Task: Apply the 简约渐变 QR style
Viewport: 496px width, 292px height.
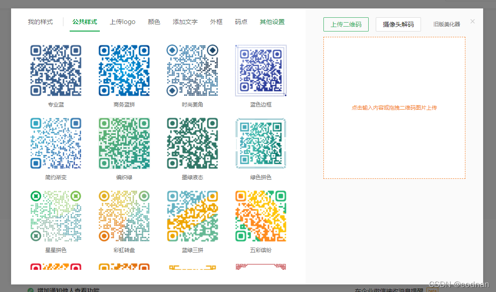Action: pos(55,143)
